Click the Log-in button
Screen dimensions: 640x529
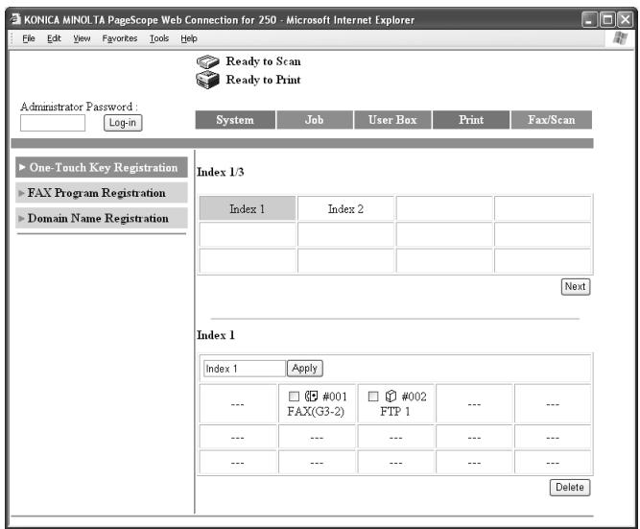(x=123, y=123)
